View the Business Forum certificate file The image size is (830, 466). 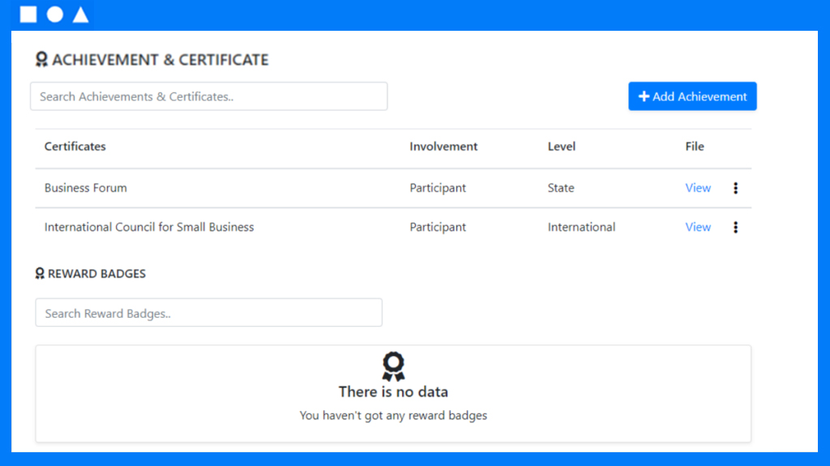698,188
